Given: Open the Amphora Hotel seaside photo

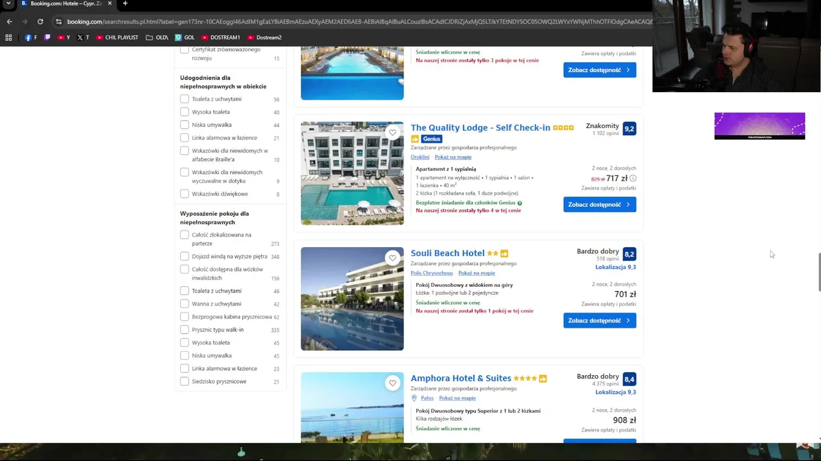Looking at the screenshot, I should click(352, 407).
